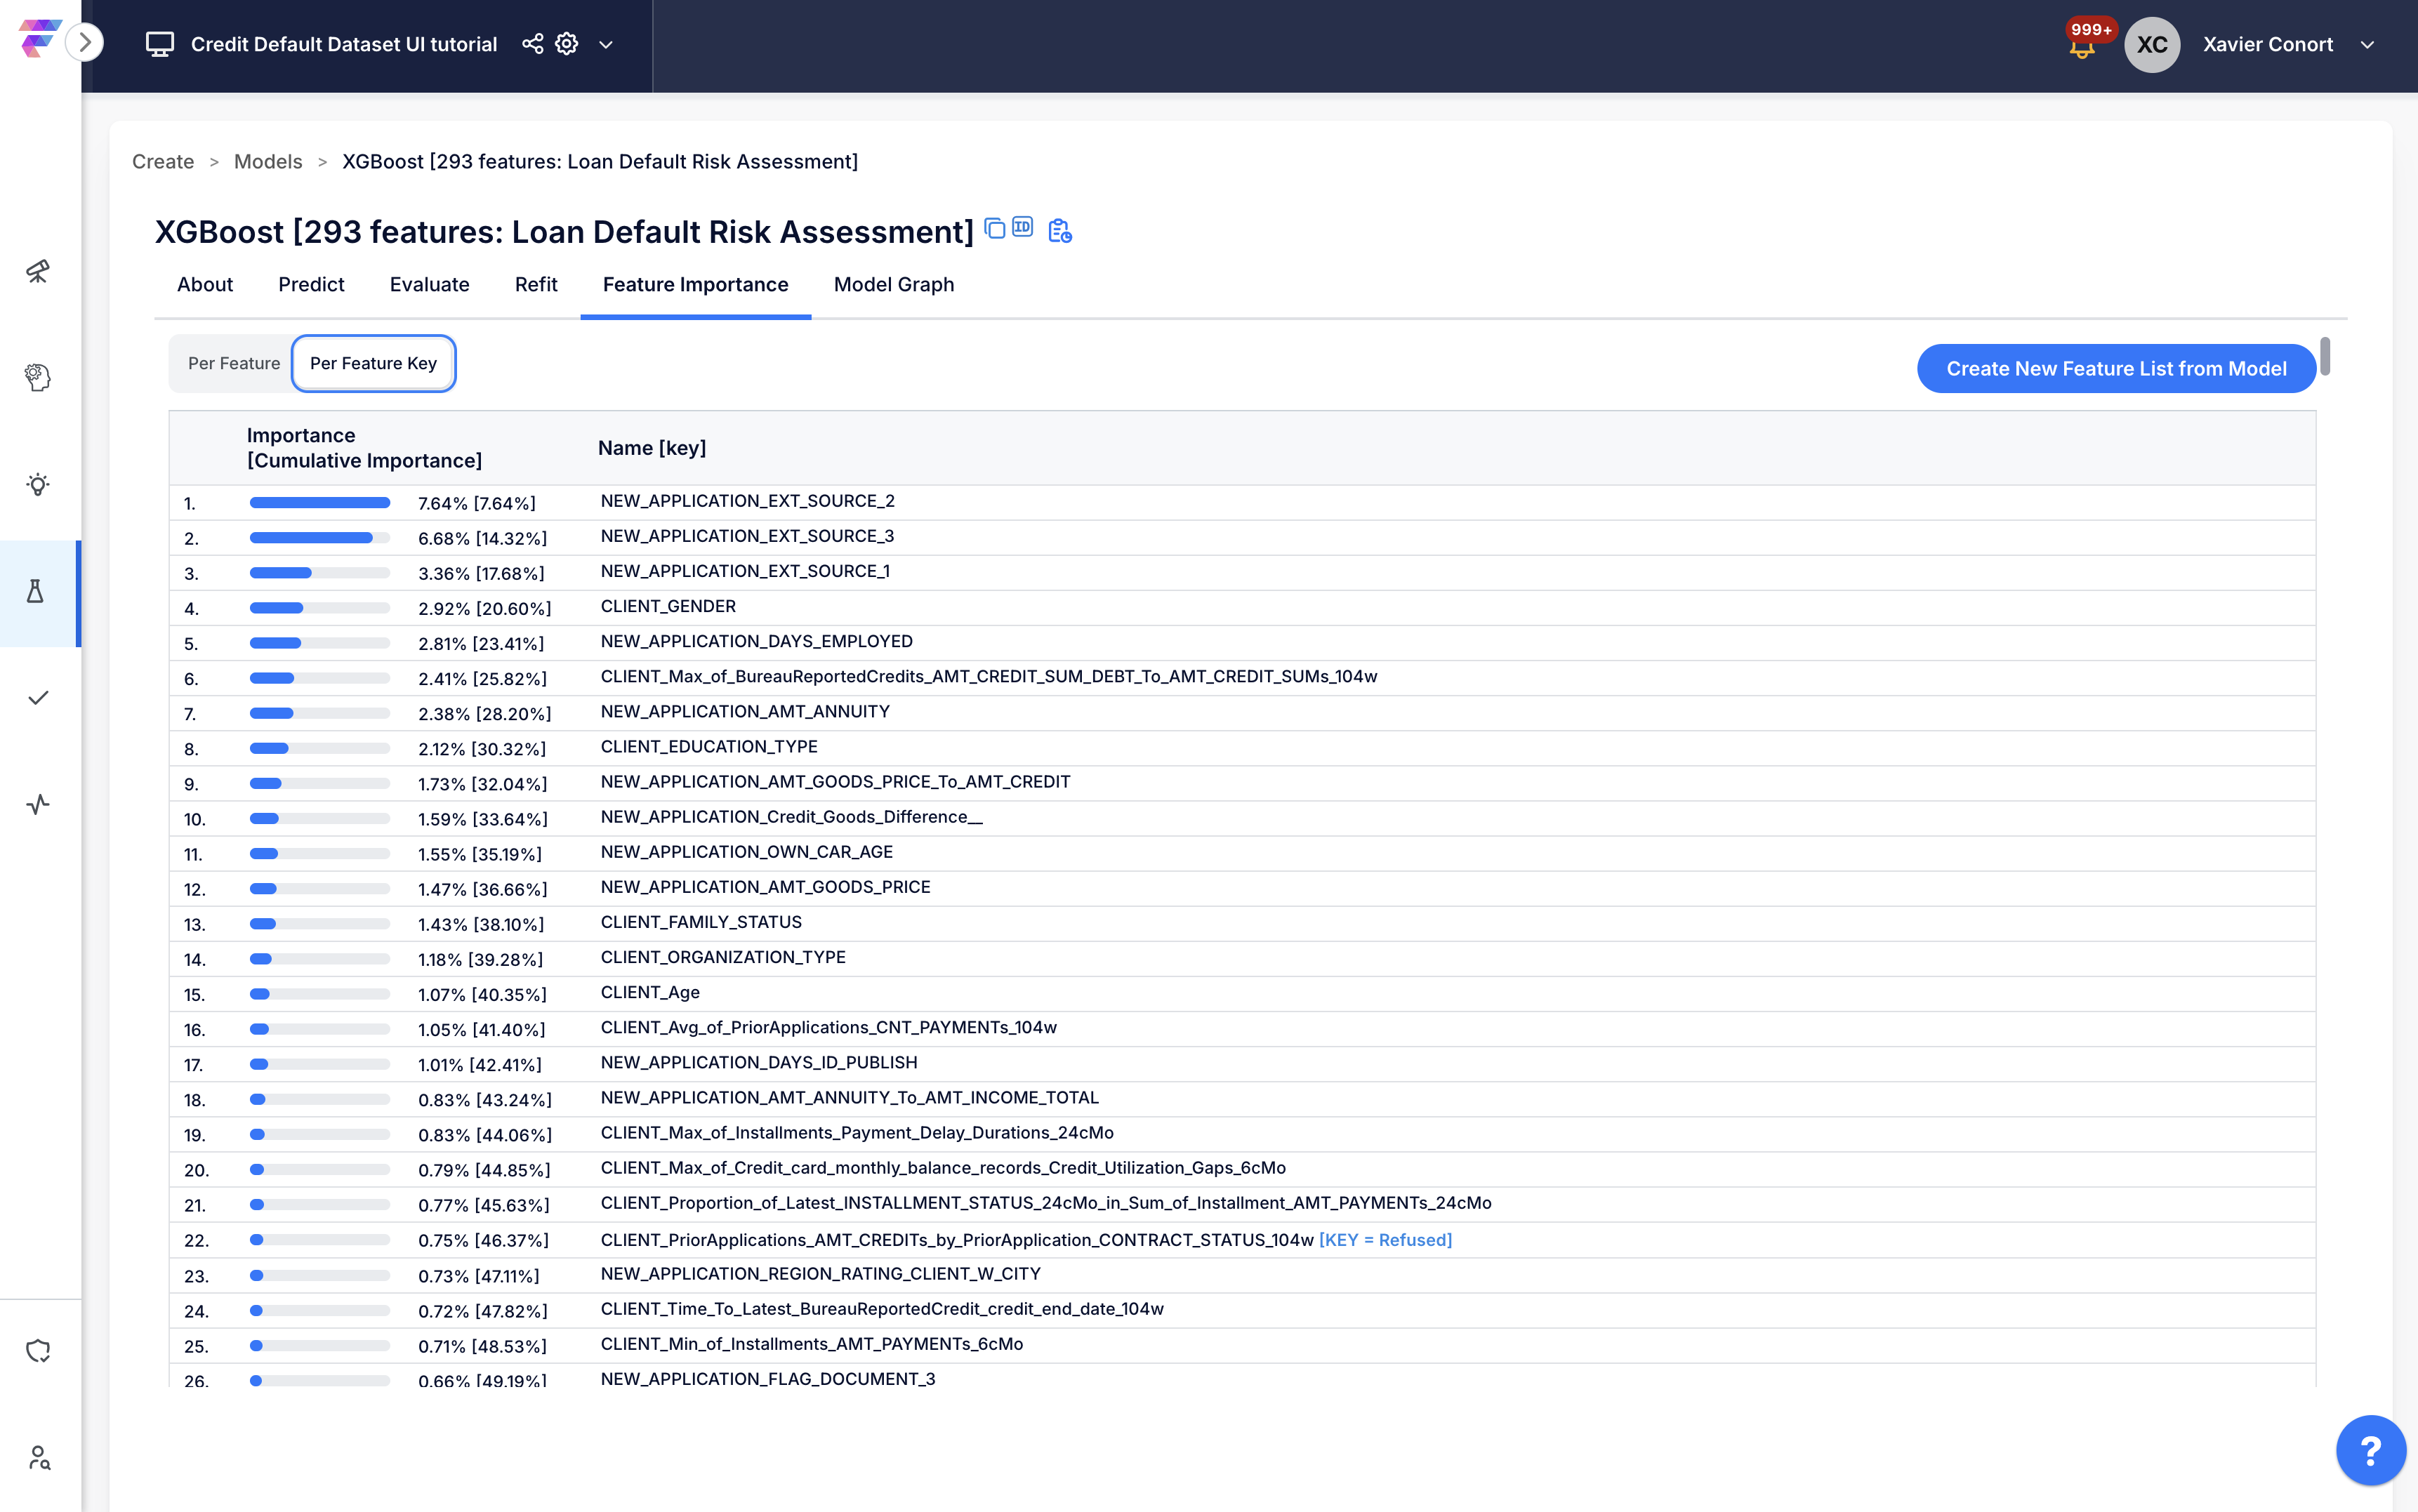2418x1512 pixels.
Task: Open project settings gear icon
Action: 567,44
